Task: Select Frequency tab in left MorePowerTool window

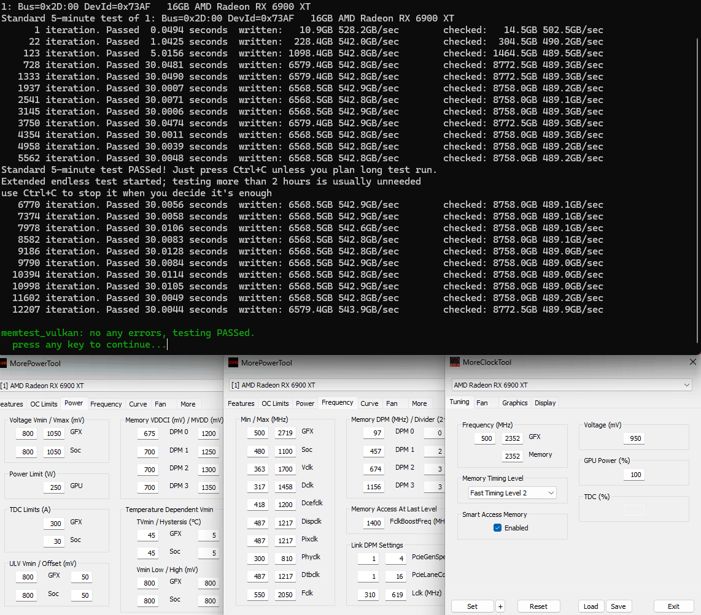Action: [106, 404]
